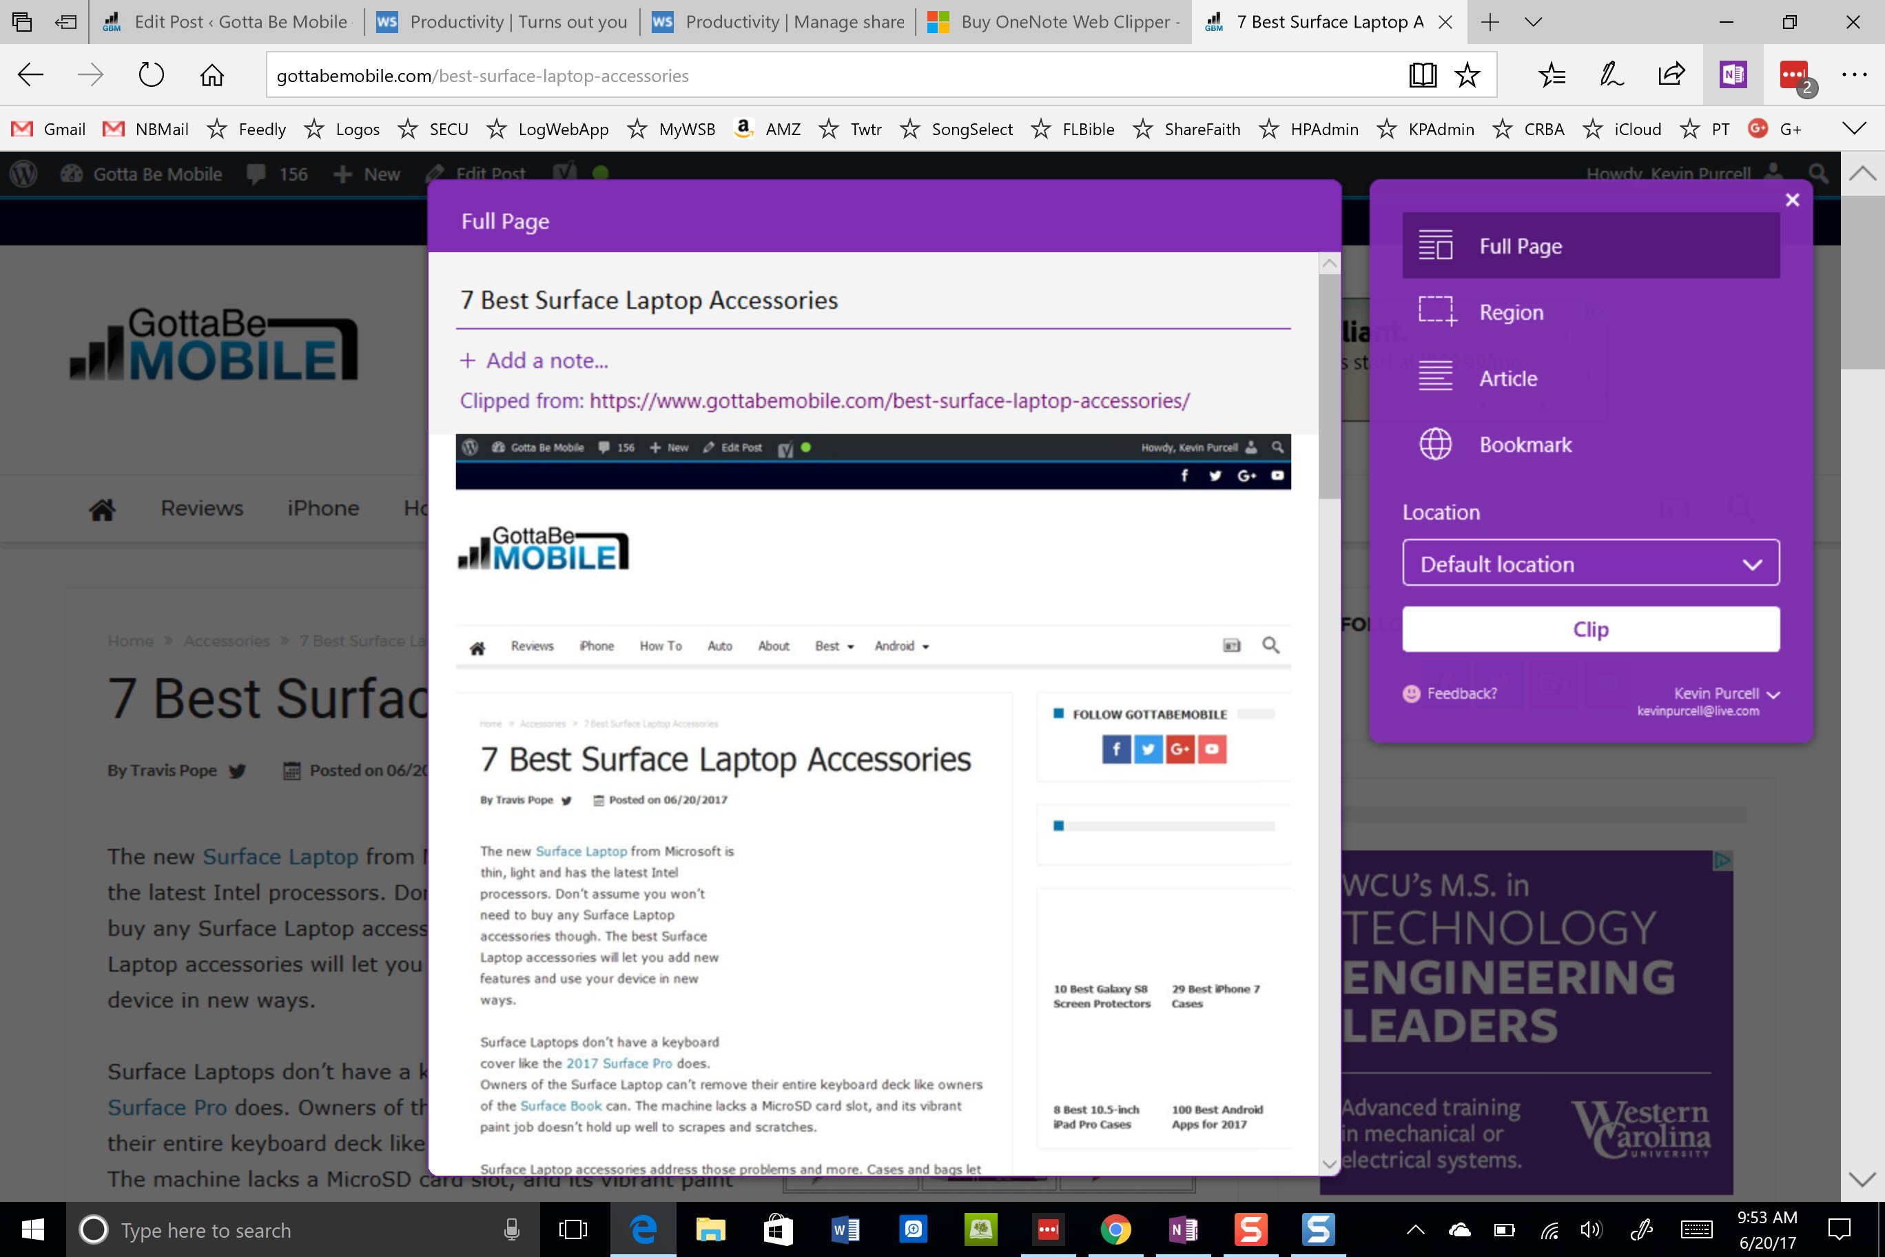This screenshot has height=1257, width=1885.
Task: Click the Edge reading view book icon
Action: pyautogui.click(x=1423, y=75)
